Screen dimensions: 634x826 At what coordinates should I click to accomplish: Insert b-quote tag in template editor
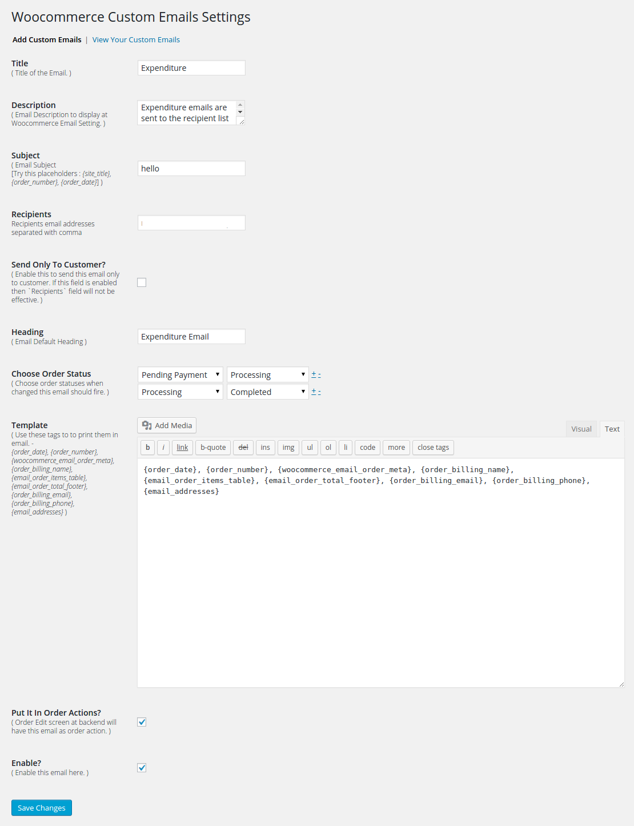(213, 448)
